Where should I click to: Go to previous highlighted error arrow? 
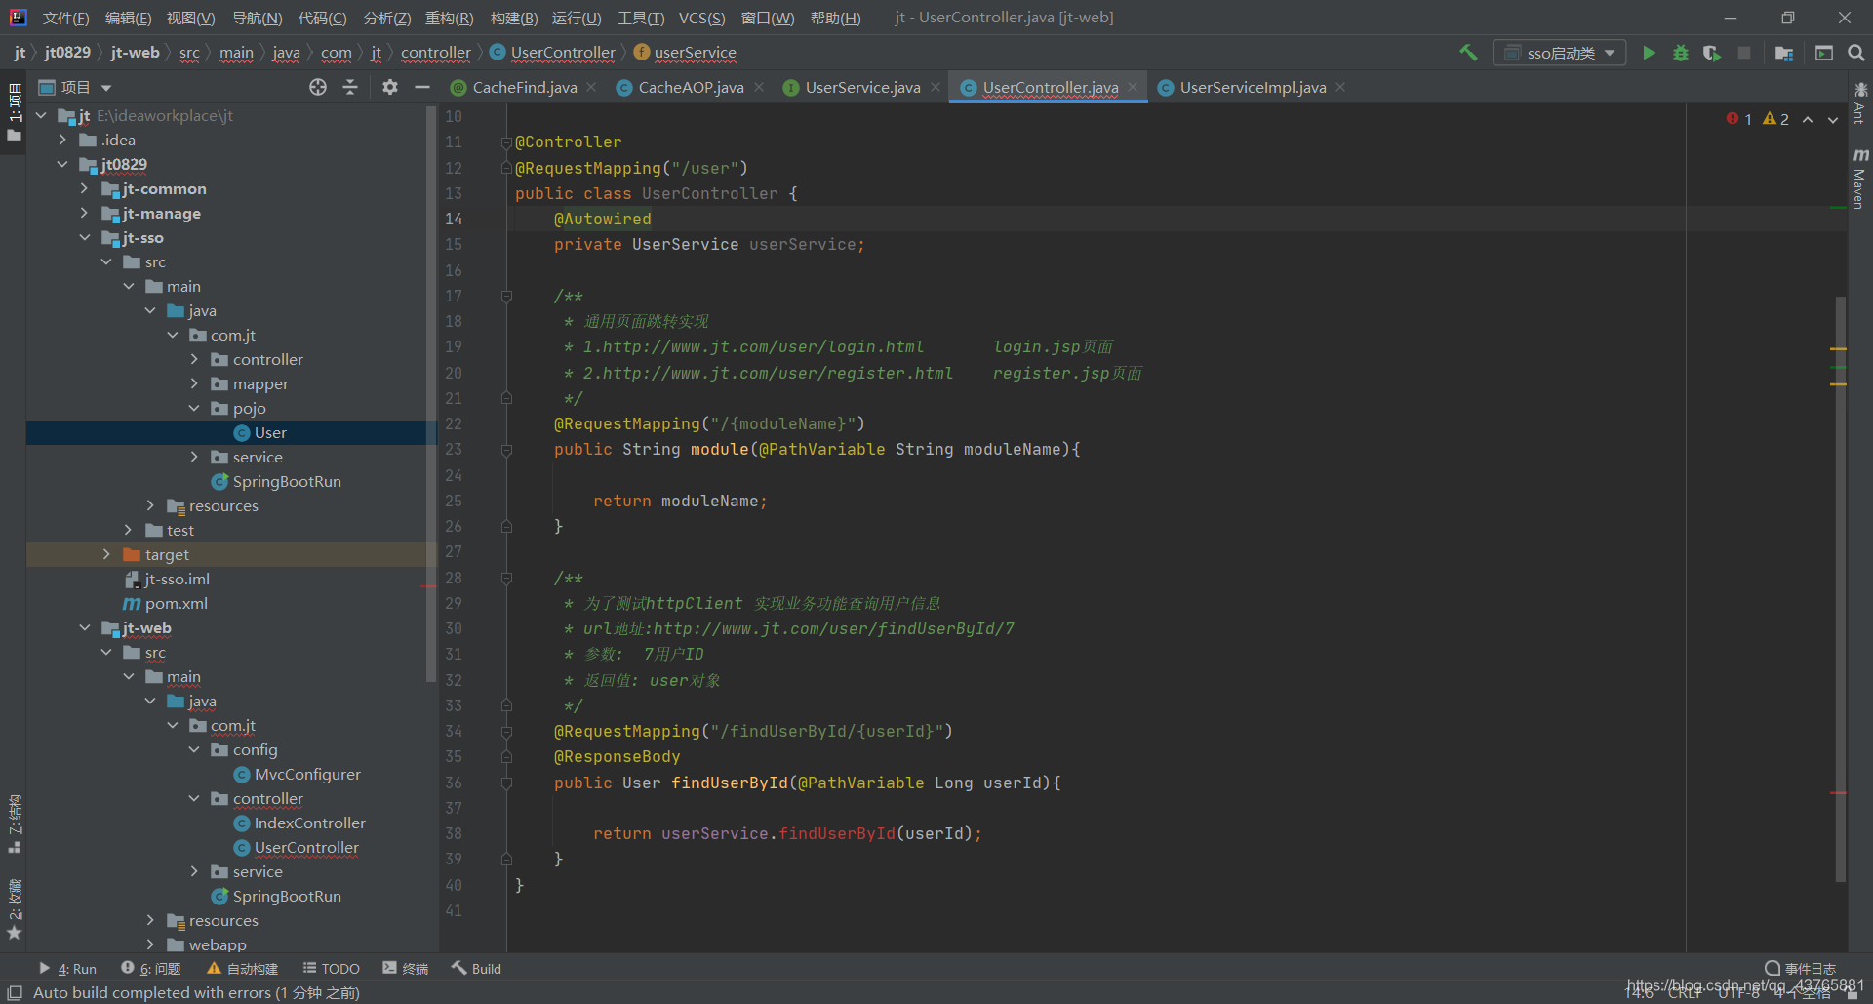pyautogui.click(x=1808, y=119)
